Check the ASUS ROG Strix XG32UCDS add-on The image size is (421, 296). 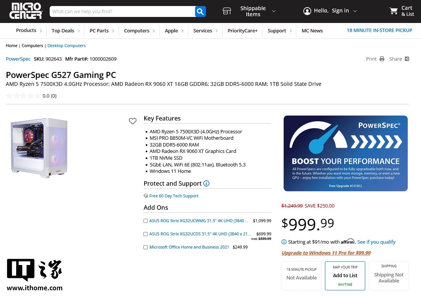pyautogui.click(x=145, y=234)
